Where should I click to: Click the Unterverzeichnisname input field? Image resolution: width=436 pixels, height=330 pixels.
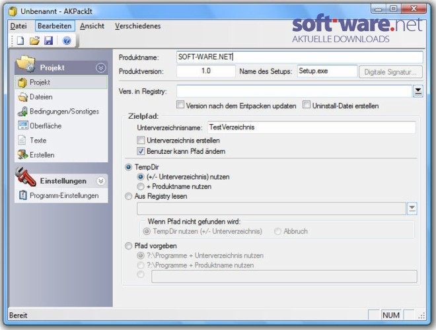(x=311, y=127)
